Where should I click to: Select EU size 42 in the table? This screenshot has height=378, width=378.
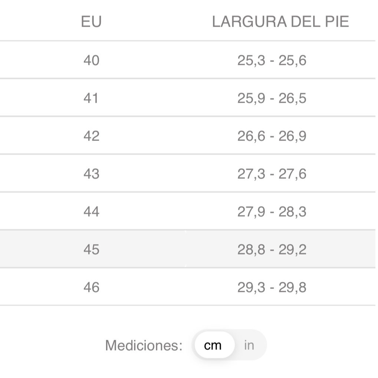(91, 136)
